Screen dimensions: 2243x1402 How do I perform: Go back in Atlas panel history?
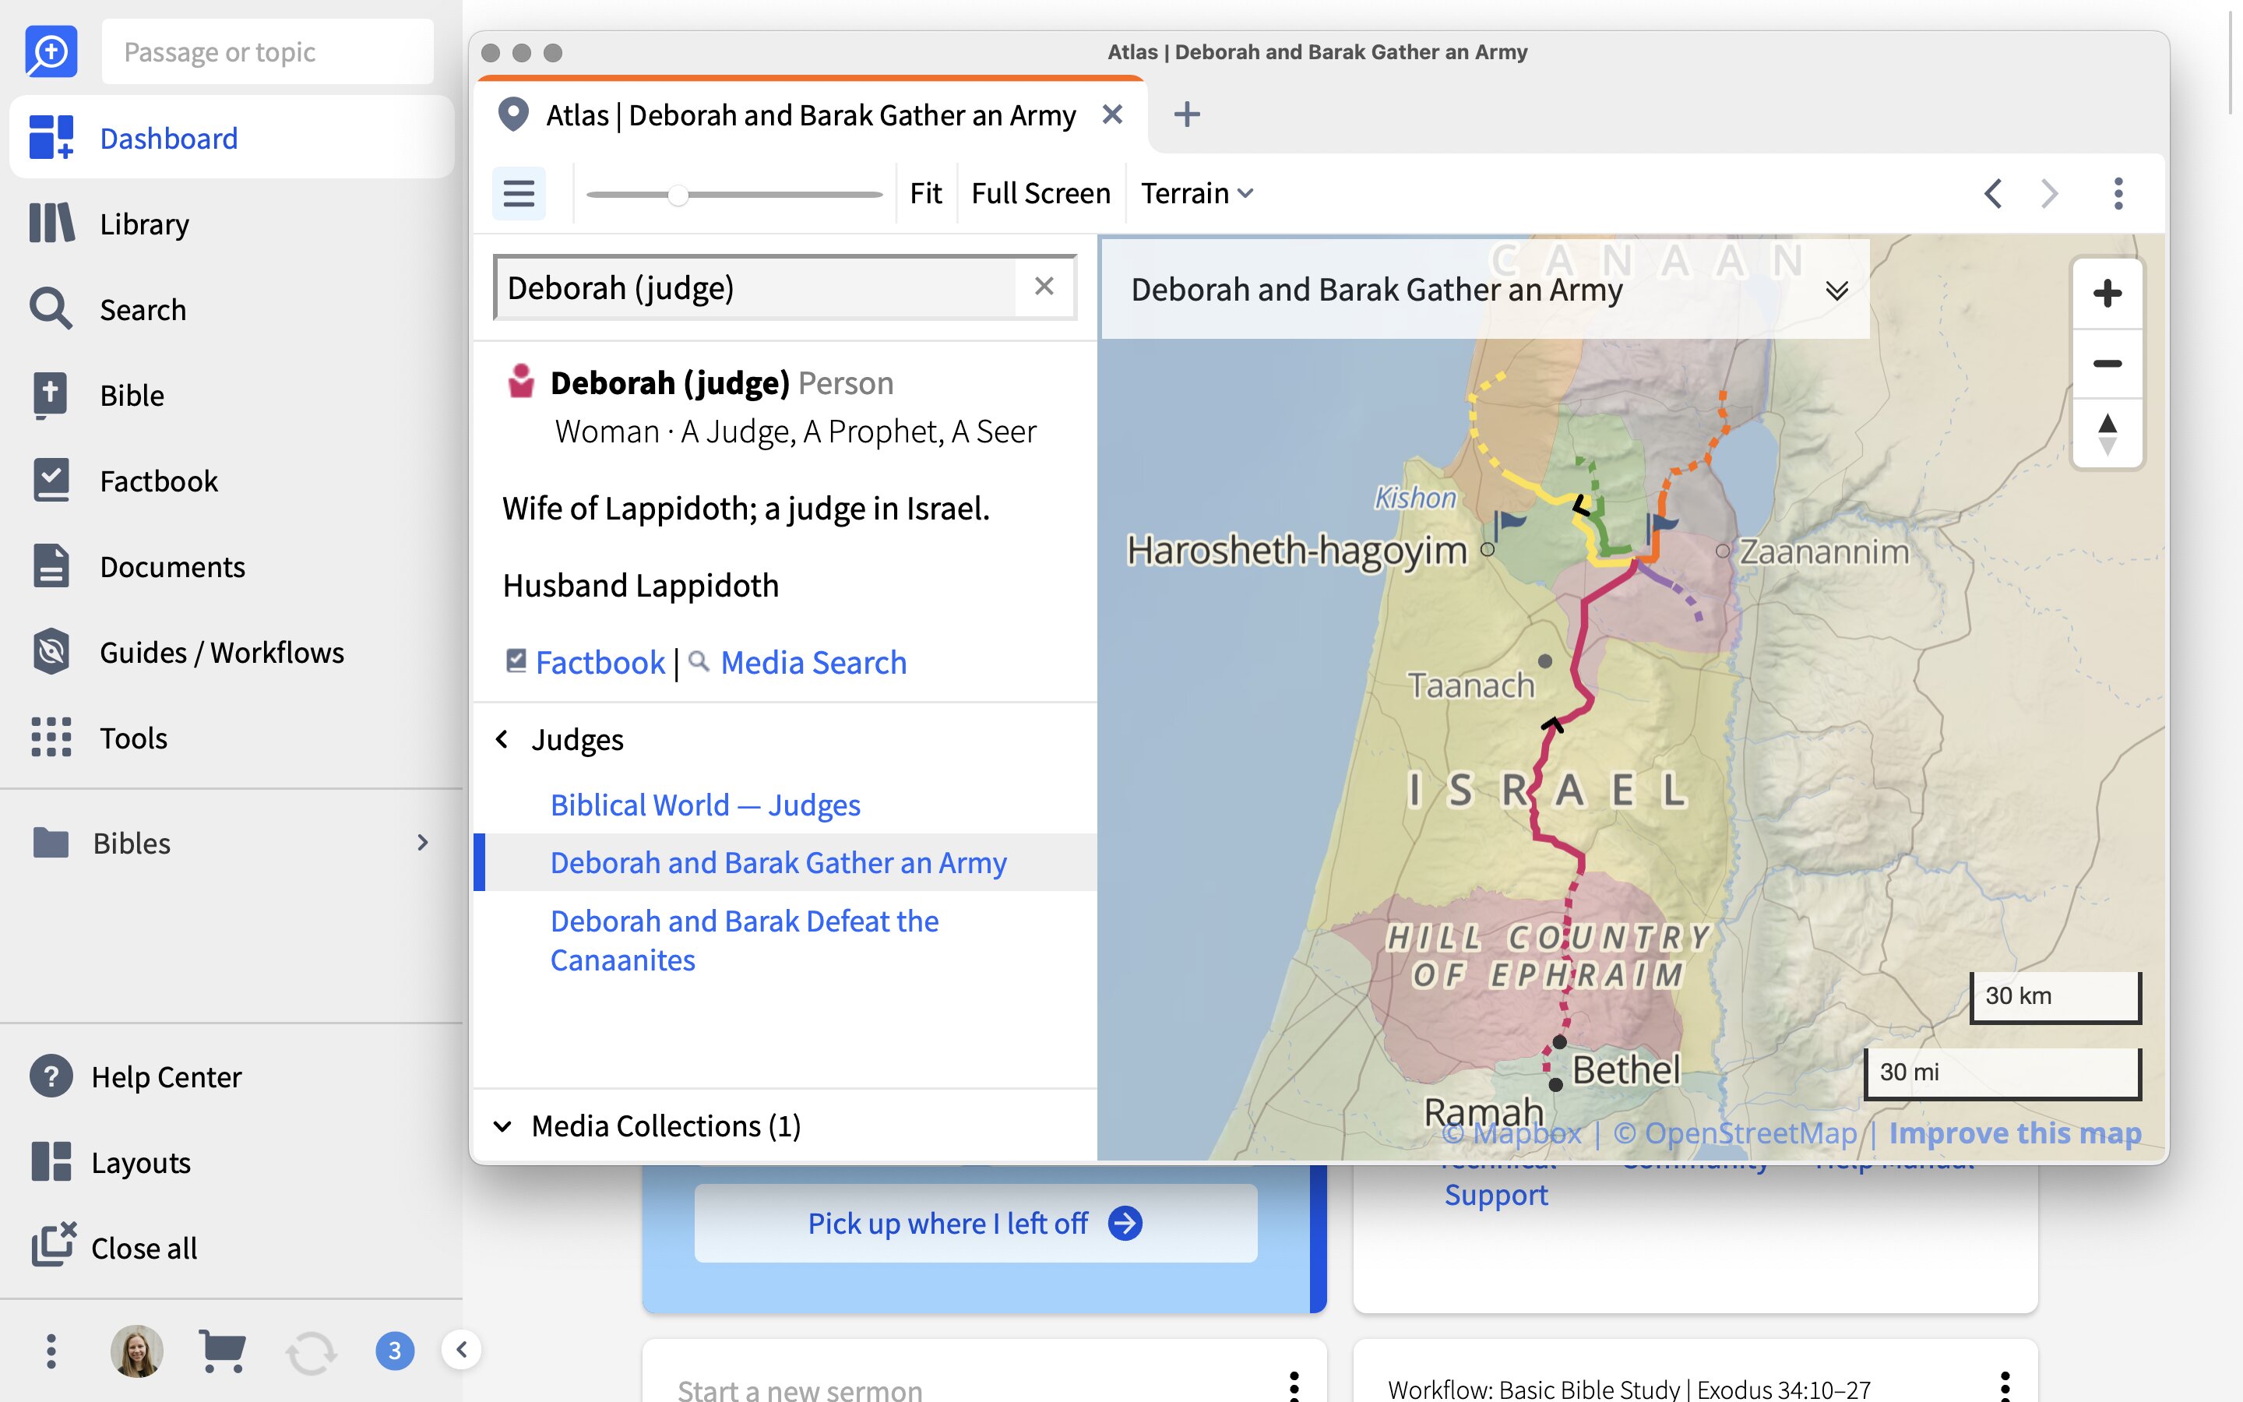pos(1993,193)
